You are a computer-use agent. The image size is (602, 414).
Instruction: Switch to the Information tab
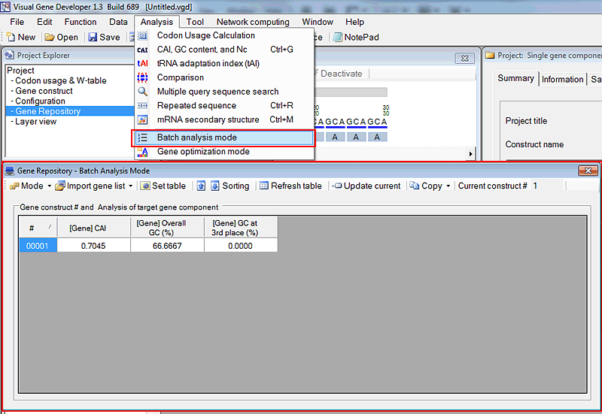tap(562, 80)
